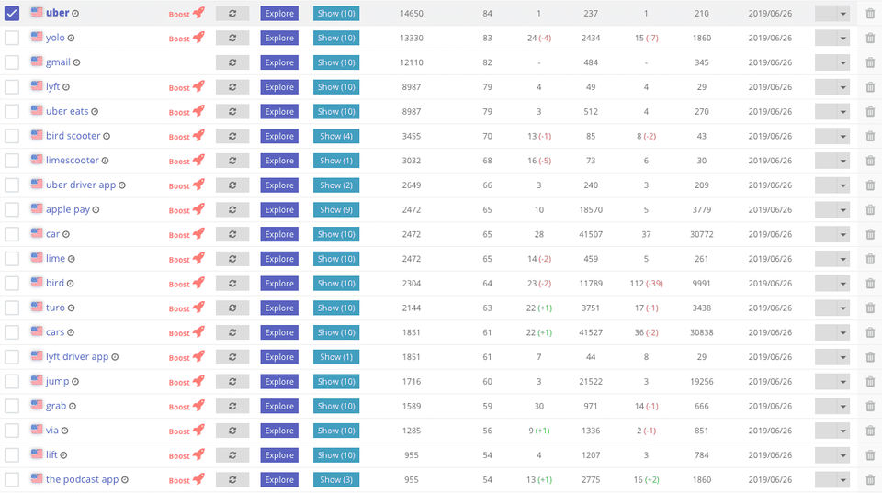882x493 pixels.
Task: Check the podcast app row checkbox
Action: (12, 479)
